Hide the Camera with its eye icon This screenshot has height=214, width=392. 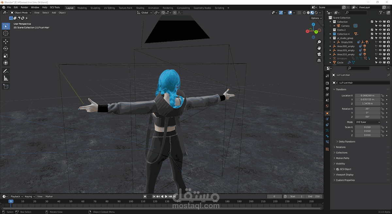pos(380,26)
